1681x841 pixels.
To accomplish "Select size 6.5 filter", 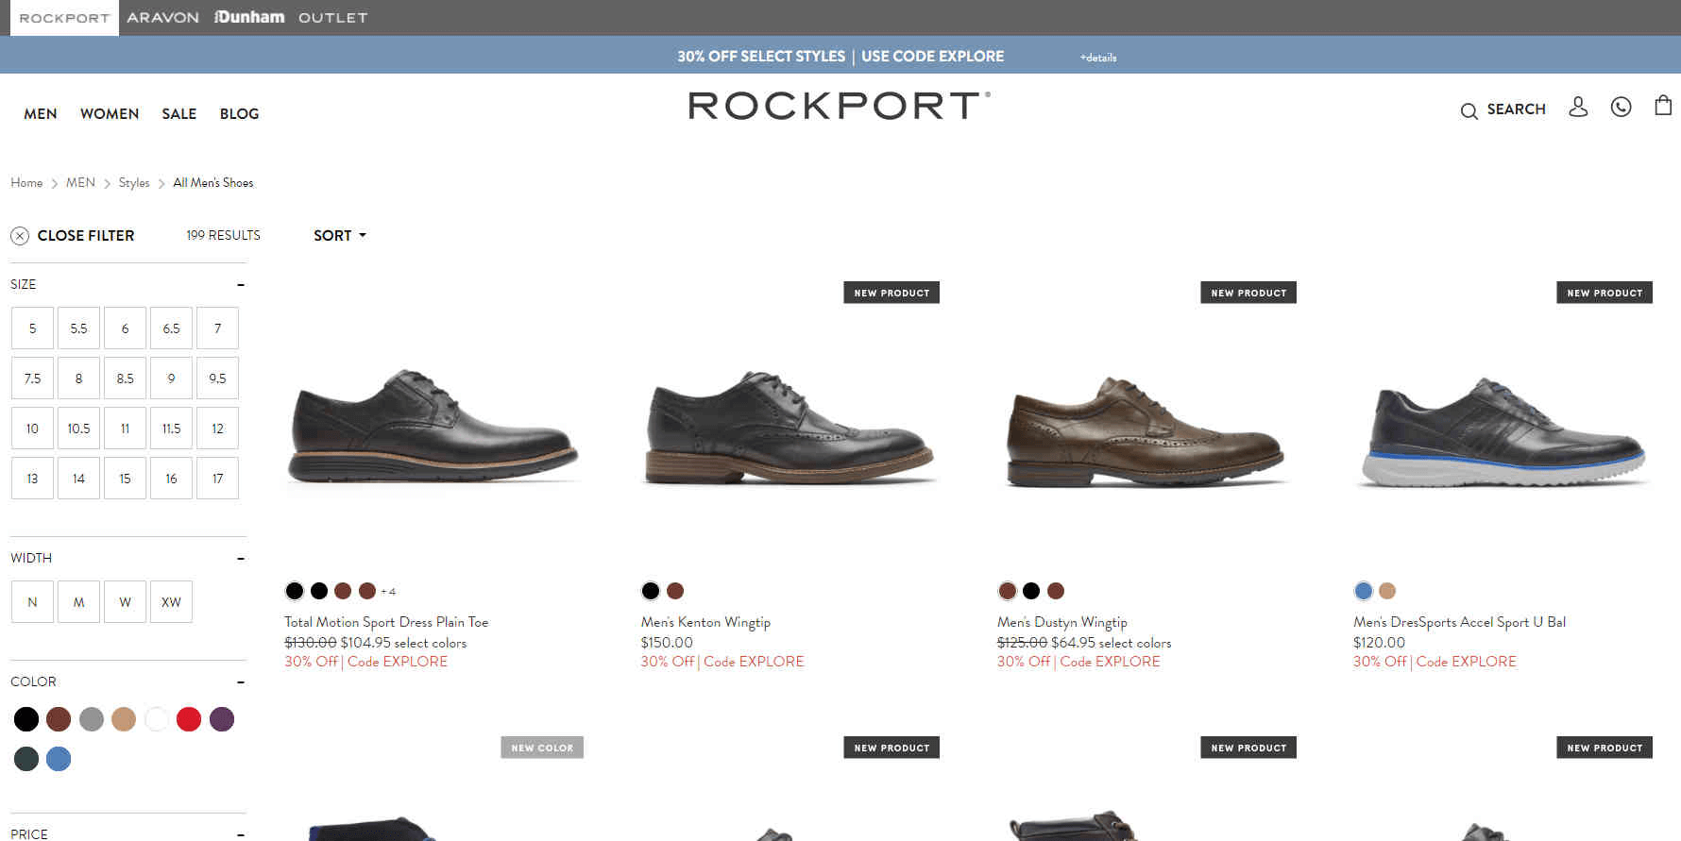I will (171, 328).
